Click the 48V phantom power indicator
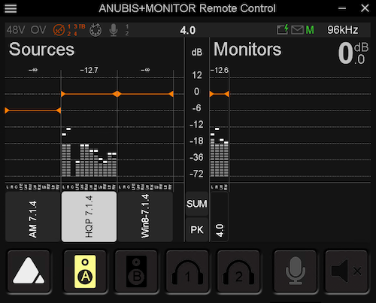Screen dimensions: 376x303 point(16,30)
